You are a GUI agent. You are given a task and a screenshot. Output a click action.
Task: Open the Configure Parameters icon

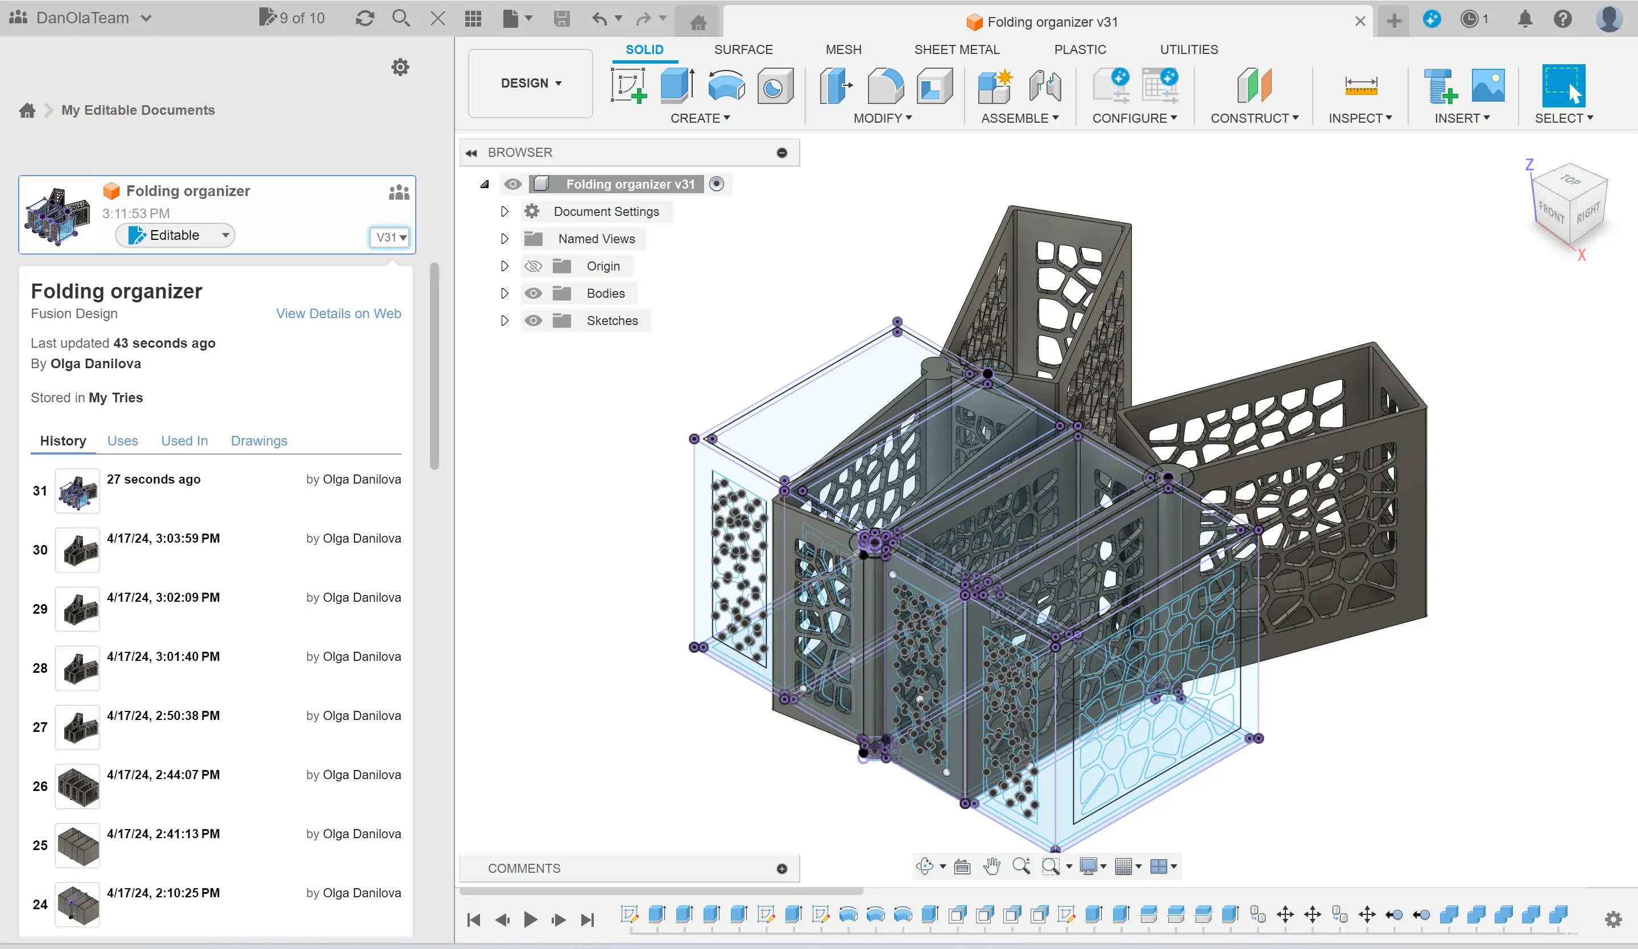(1111, 85)
